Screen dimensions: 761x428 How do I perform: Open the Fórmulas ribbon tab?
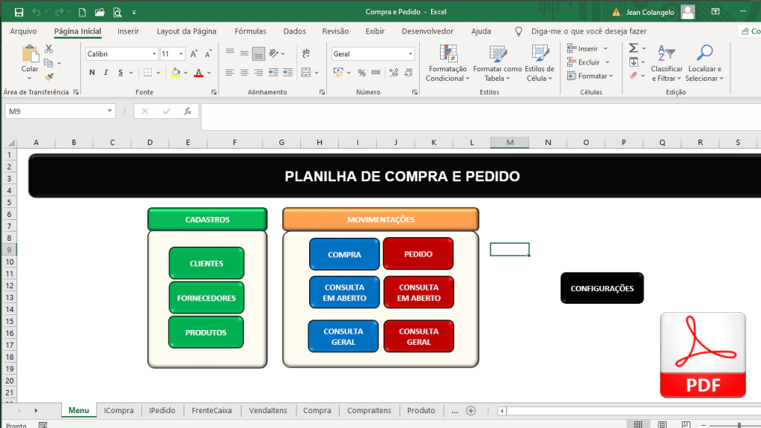pyautogui.click(x=250, y=31)
